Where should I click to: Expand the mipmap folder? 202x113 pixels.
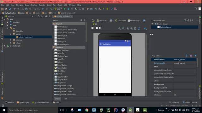(x=11, y=40)
